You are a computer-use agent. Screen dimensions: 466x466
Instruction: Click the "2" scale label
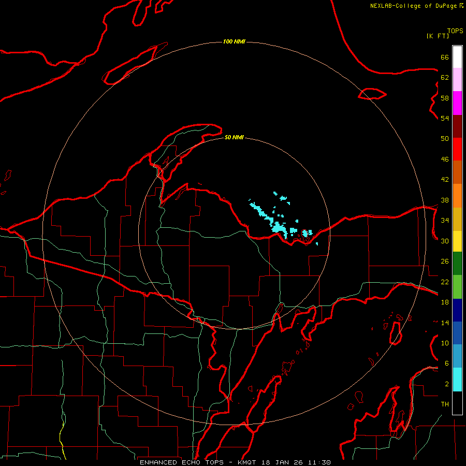pos(446,384)
